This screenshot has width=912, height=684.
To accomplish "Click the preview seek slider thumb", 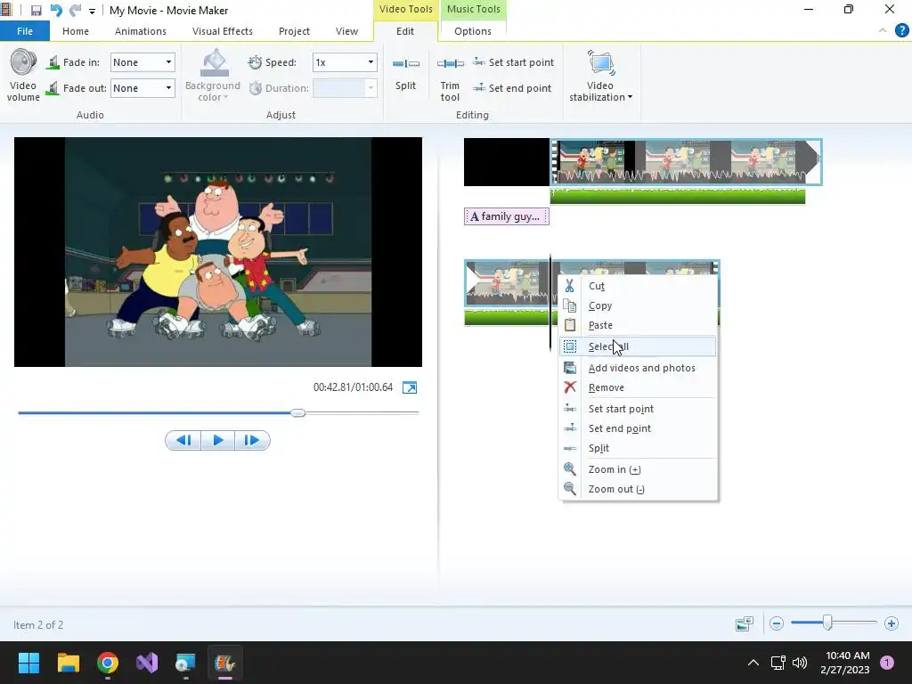I will (297, 413).
